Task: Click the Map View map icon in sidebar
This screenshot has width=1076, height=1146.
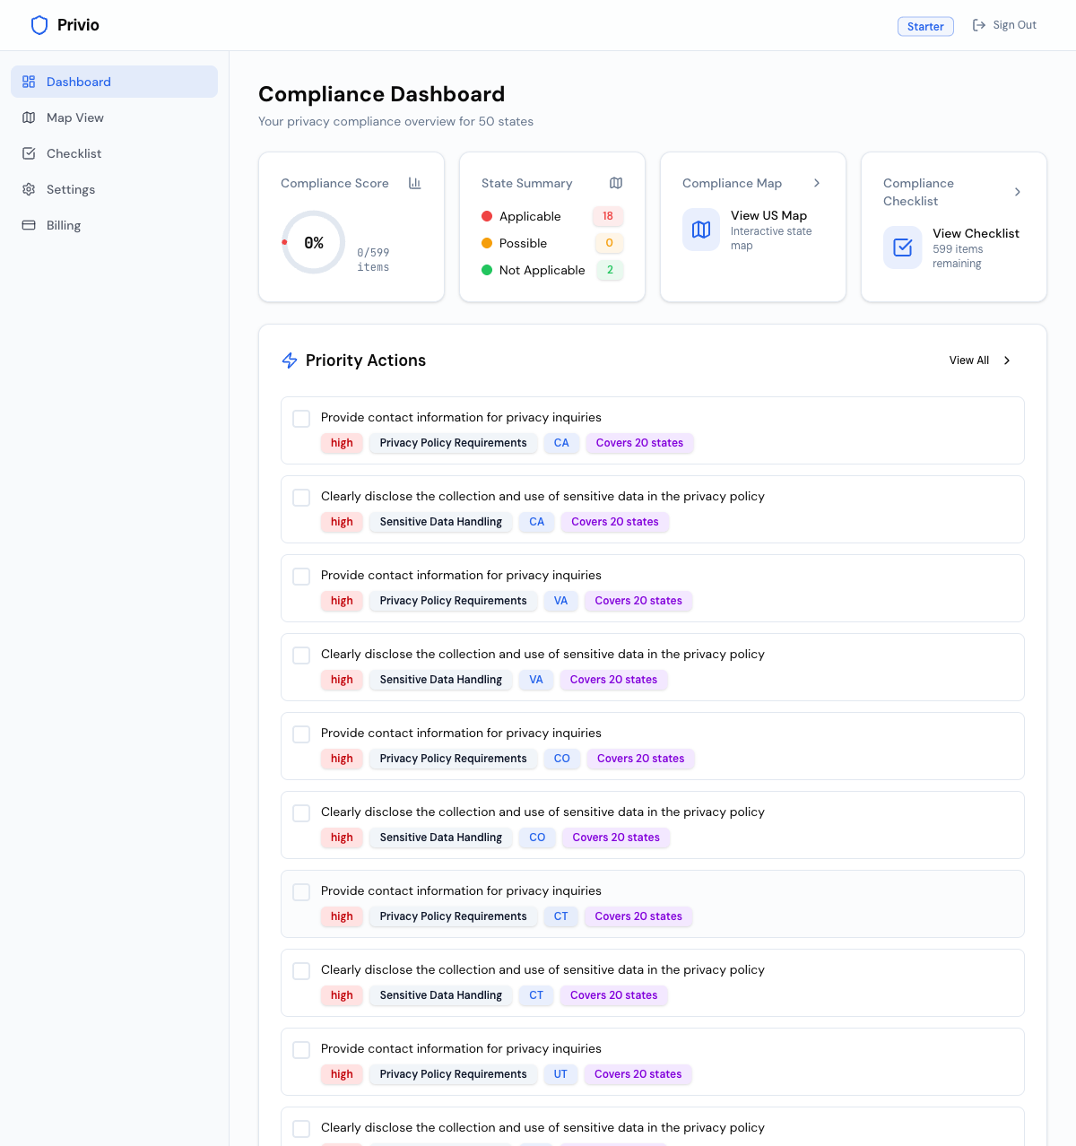Action: 29,117
